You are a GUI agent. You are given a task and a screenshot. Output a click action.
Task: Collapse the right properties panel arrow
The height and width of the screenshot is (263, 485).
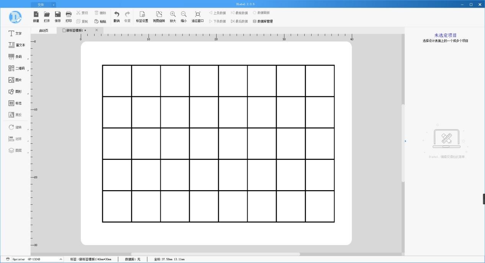405,141
